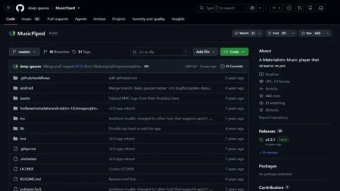Switch to the Insights tab
Viewport: 340px width, 191px height.
(178, 19)
